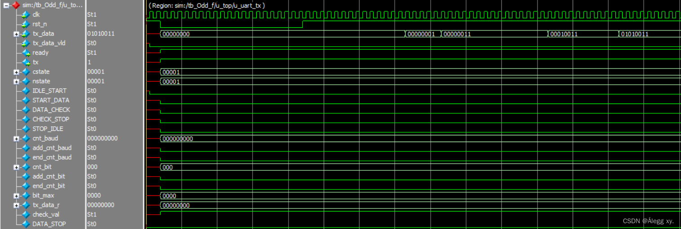This screenshot has width=681, height=229.
Task: Expand the nstate signal bus
Action: [17, 81]
